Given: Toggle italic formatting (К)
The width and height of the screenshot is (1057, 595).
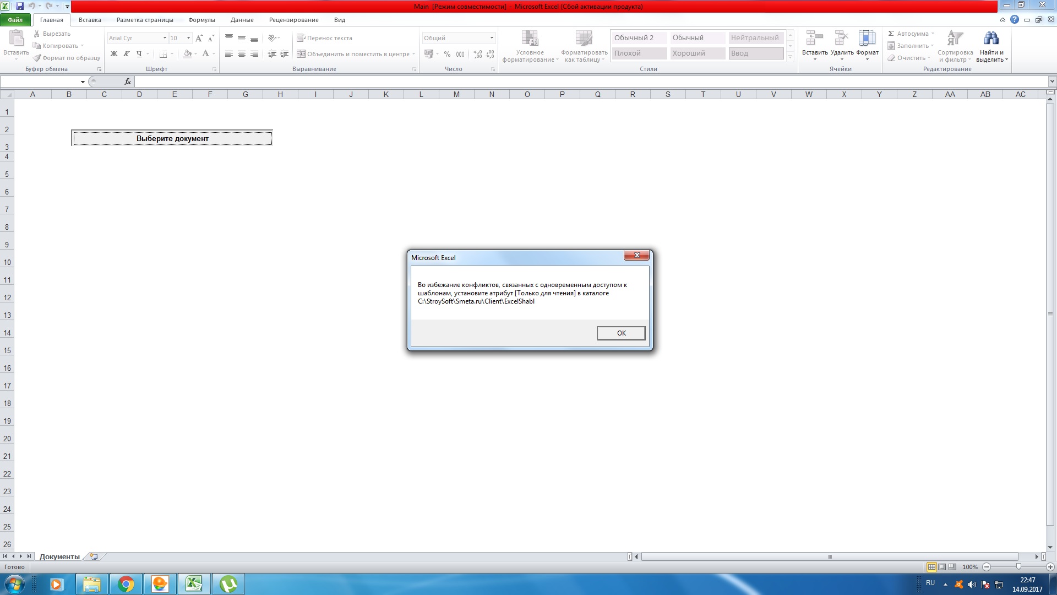Looking at the screenshot, I should point(127,54).
